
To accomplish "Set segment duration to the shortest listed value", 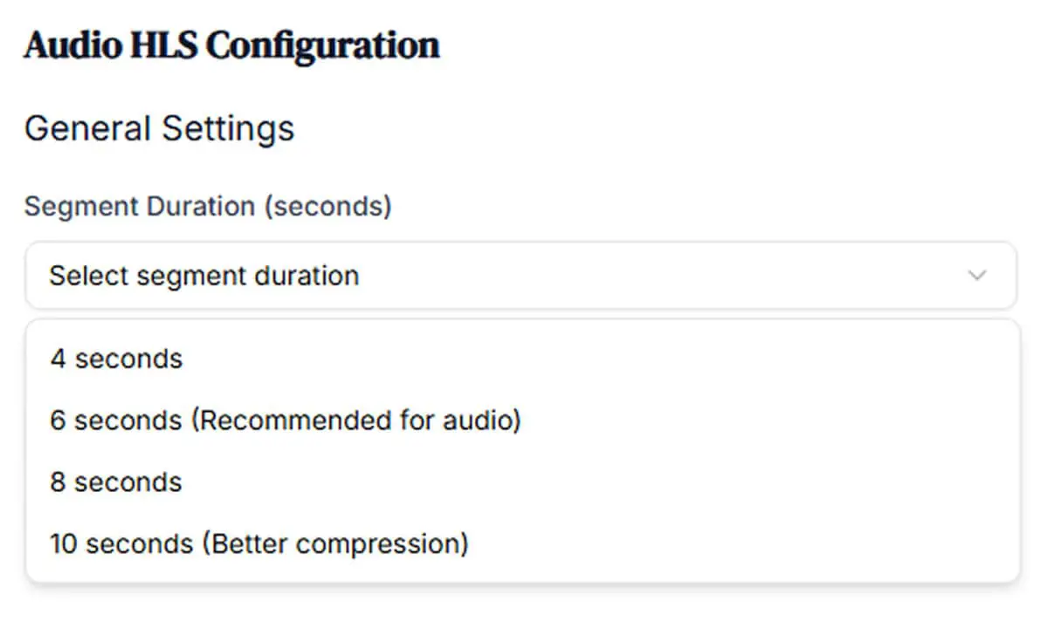I will (x=523, y=359).
